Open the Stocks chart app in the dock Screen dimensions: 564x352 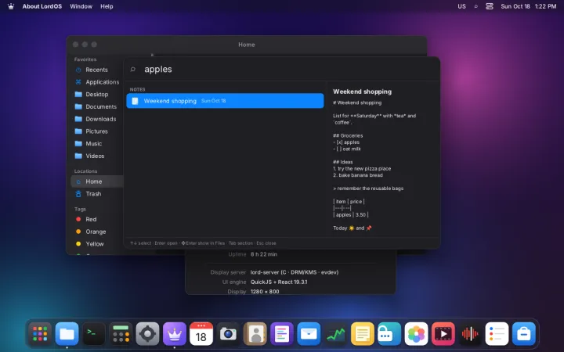(x=335, y=334)
